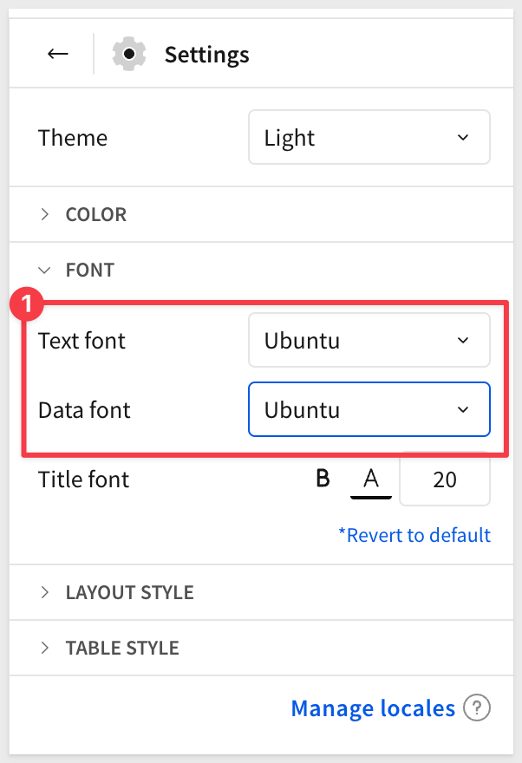Open the Text font dropdown
Screen dimensions: 522x763
369,340
